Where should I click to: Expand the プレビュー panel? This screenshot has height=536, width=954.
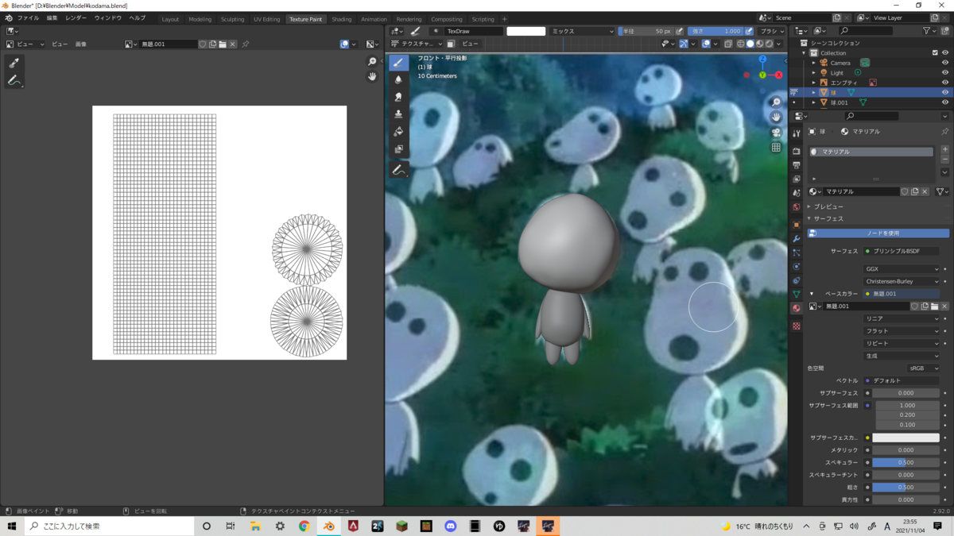827,206
